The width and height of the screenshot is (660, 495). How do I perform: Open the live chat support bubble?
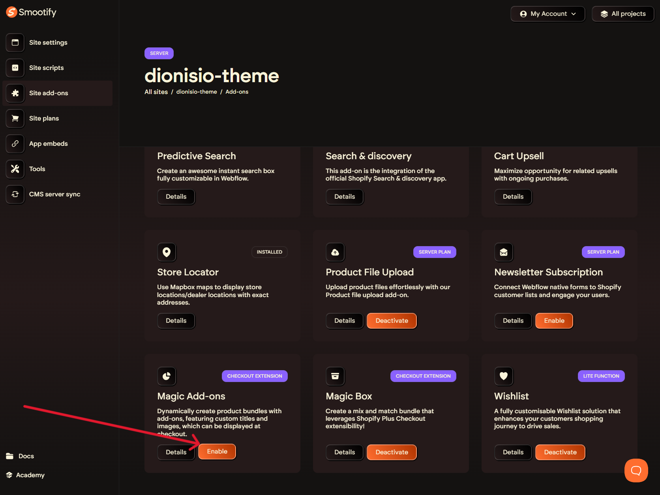[x=636, y=470]
